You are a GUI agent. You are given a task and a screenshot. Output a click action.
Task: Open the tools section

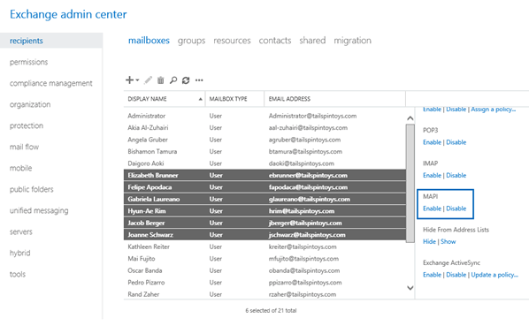(18, 274)
